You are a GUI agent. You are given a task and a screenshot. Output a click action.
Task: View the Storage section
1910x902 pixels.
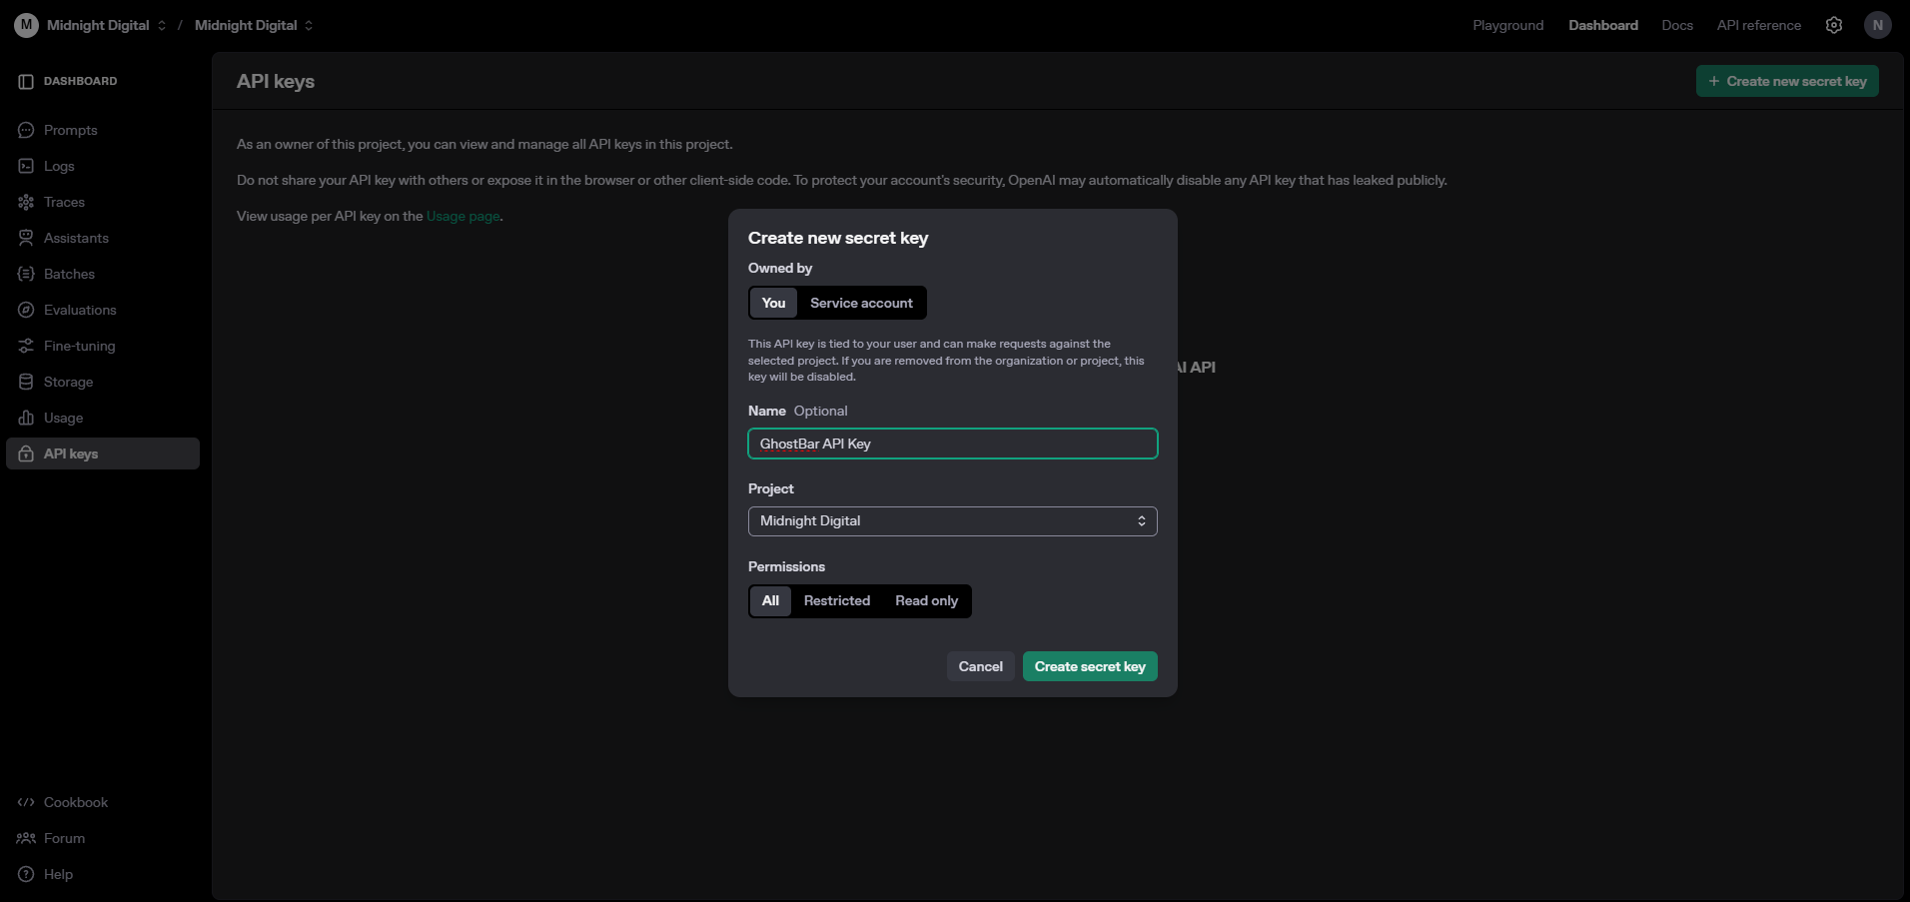(69, 382)
